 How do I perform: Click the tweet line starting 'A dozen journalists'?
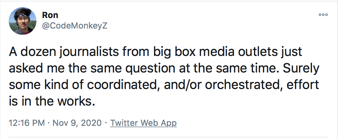(x=156, y=53)
